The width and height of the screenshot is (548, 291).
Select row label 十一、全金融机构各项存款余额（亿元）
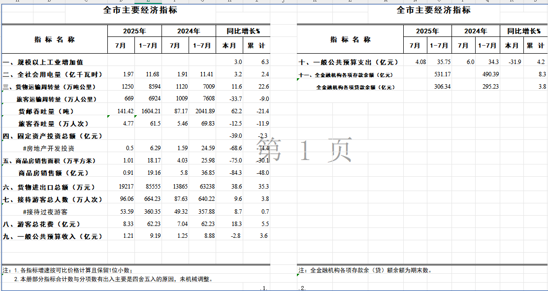(x=346, y=75)
